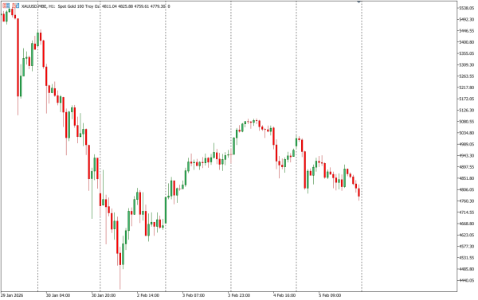The image size is (478, 300).
Task: Click the 5355.05 price axis label
Action: [467, 53]
